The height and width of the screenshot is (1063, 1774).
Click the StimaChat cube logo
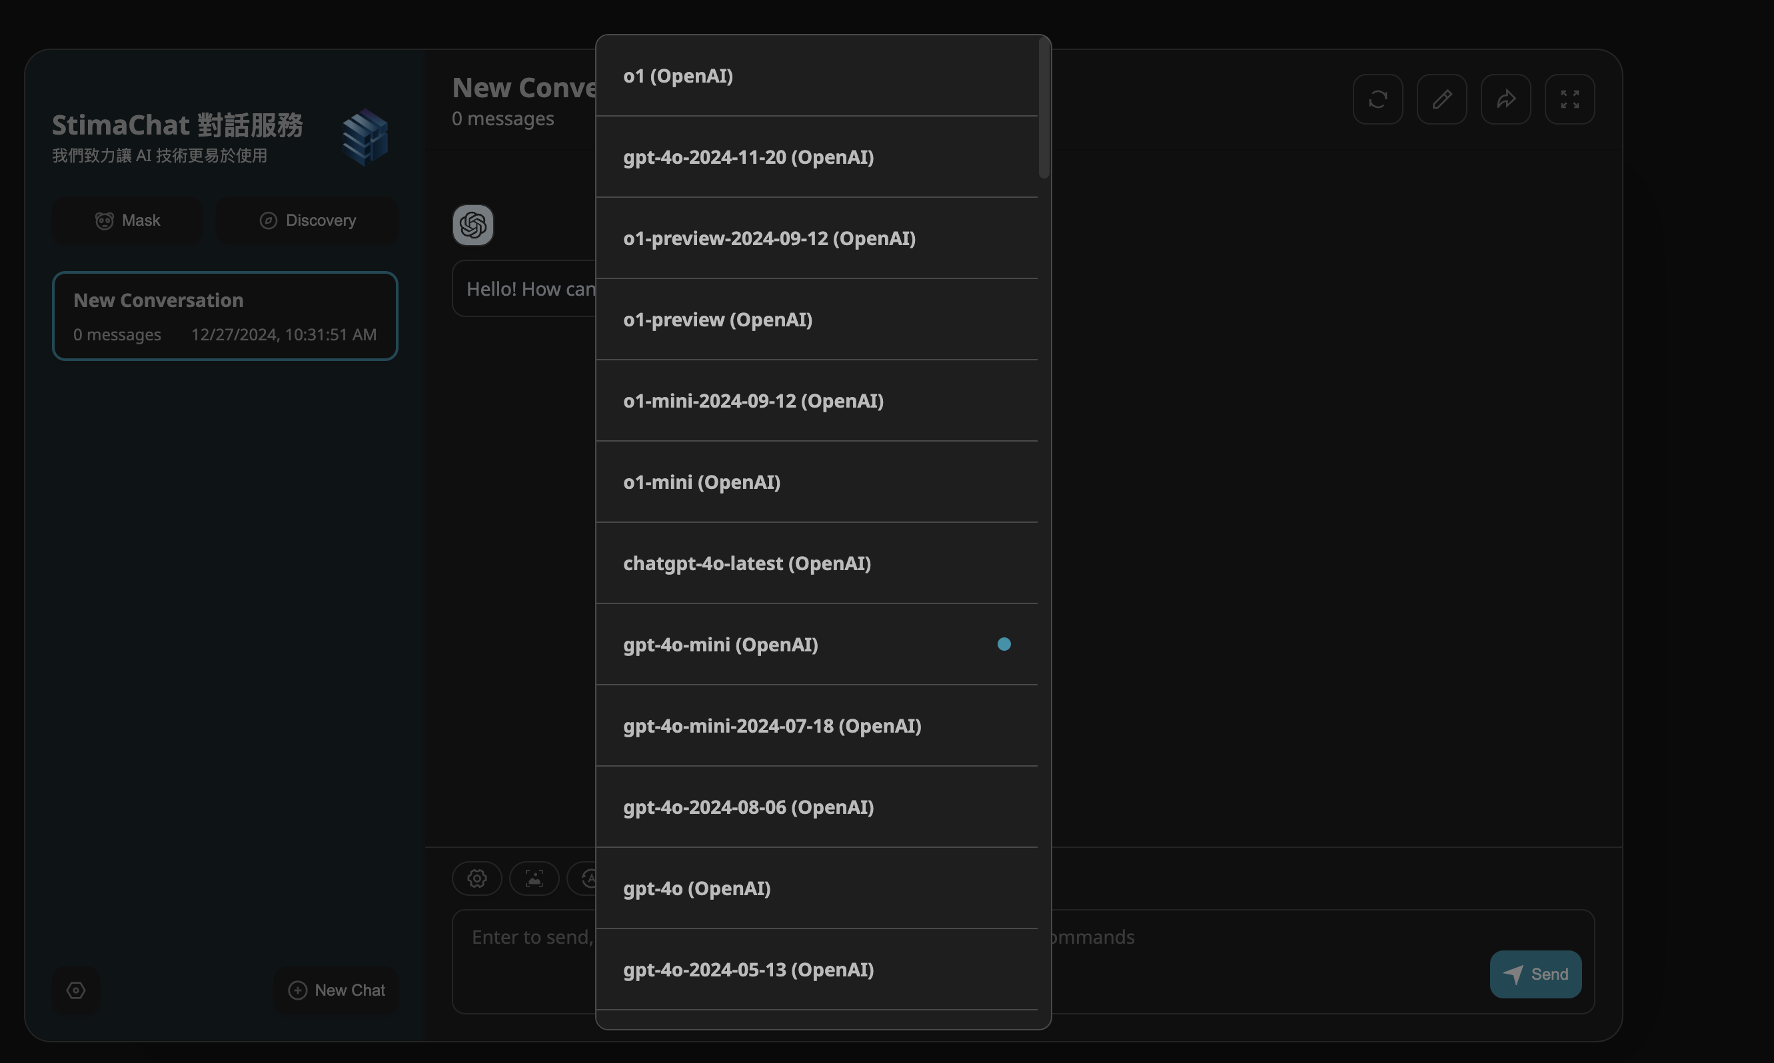coord(365,137)
